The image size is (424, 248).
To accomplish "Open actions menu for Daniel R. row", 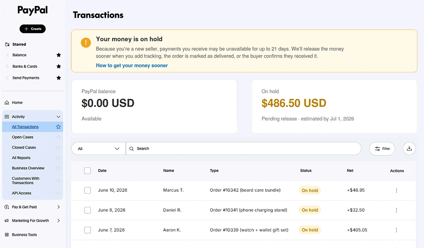I will click(x=396, y=210).
